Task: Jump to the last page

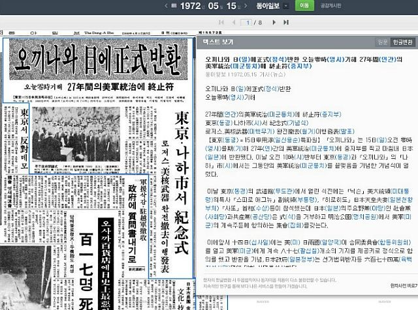Action: coord(286,22)
